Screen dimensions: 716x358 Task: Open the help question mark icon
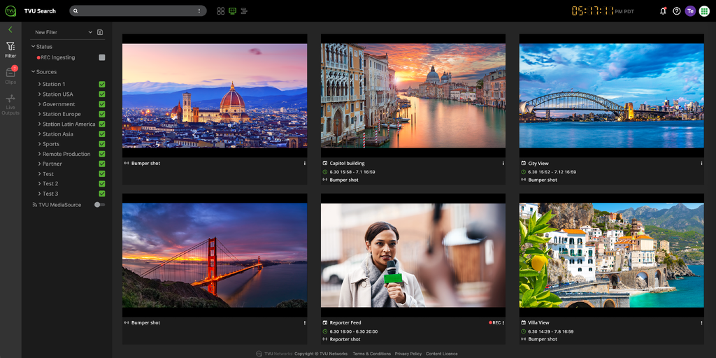(677, 11)
